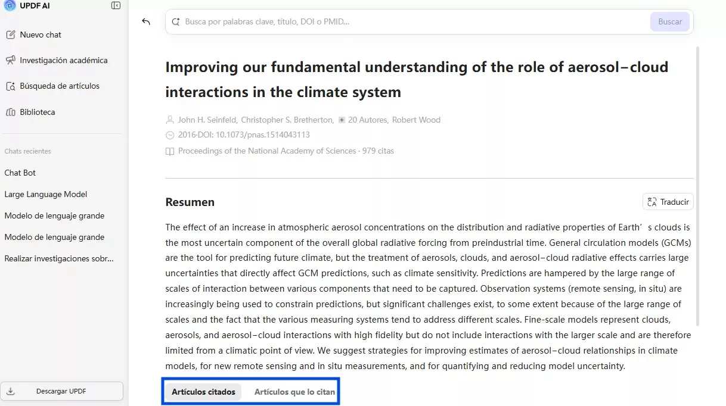Switch to Artículos que lo citan tab

tap(294, 392)
